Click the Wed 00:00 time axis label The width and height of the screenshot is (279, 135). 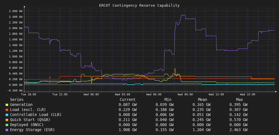click(91, 94)
